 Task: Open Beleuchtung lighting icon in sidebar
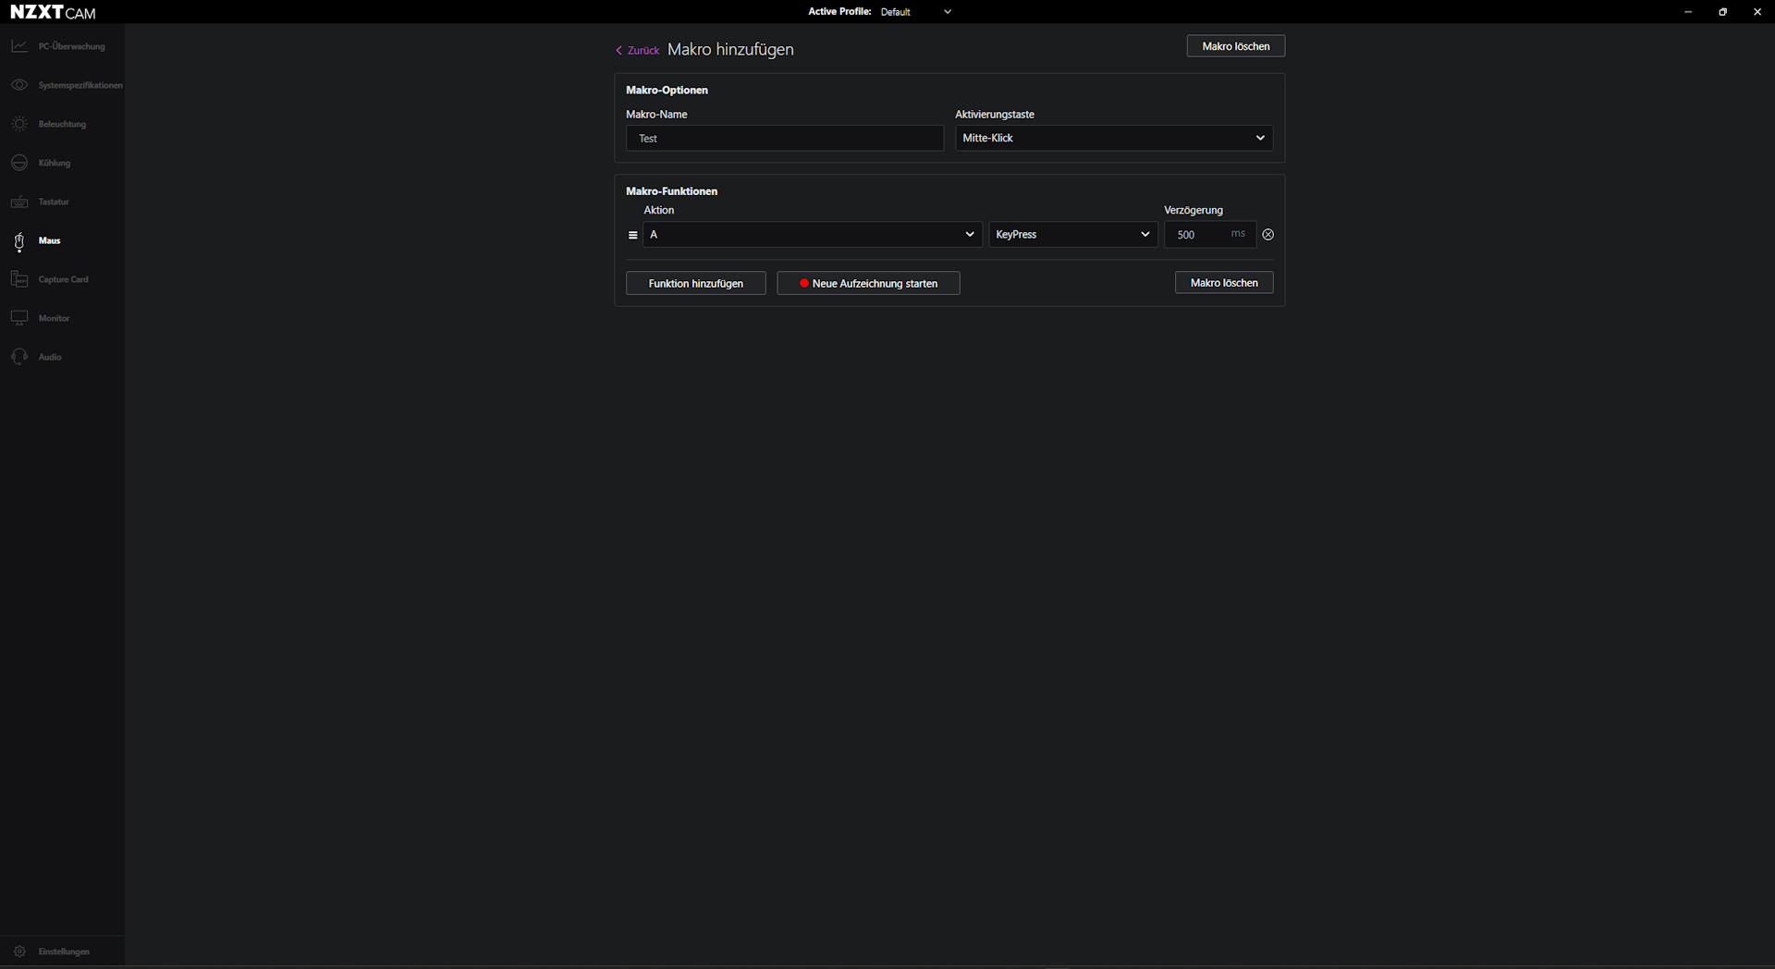19,124
